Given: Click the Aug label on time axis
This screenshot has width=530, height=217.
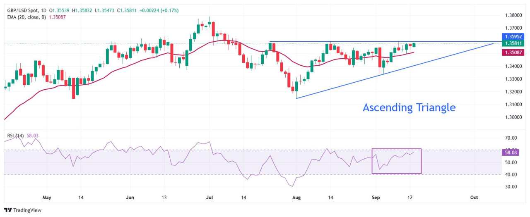Looking at the screenshot, I should (296, 198).
